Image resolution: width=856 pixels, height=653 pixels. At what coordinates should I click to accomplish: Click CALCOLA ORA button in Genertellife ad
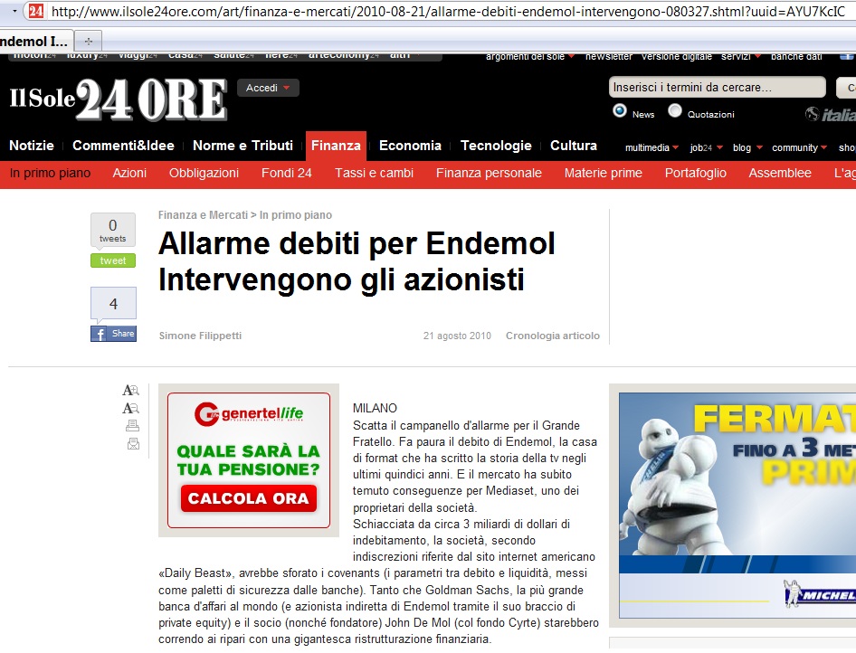pos(249,498)
